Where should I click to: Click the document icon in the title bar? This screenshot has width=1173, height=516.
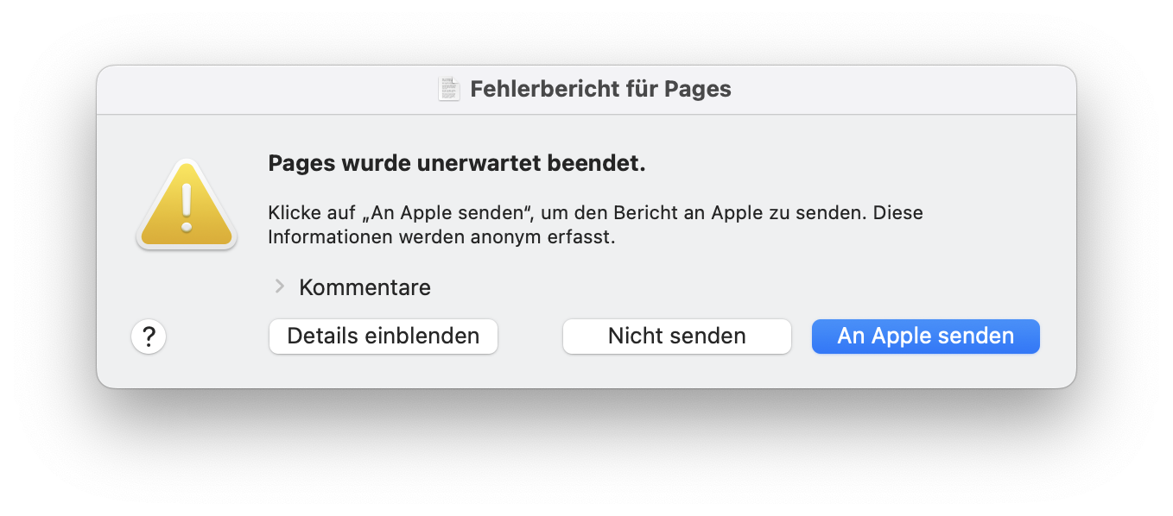point(449,89)
